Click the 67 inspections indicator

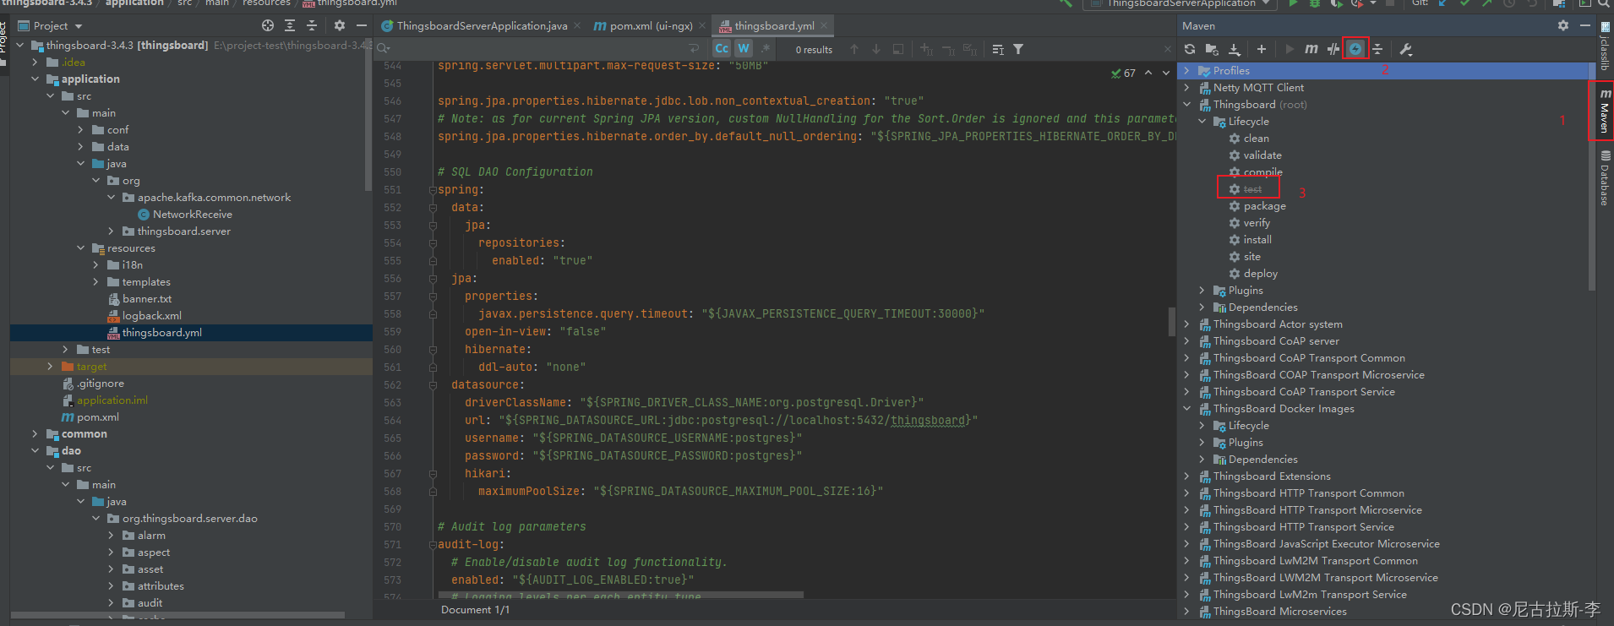coord(1124,73)
